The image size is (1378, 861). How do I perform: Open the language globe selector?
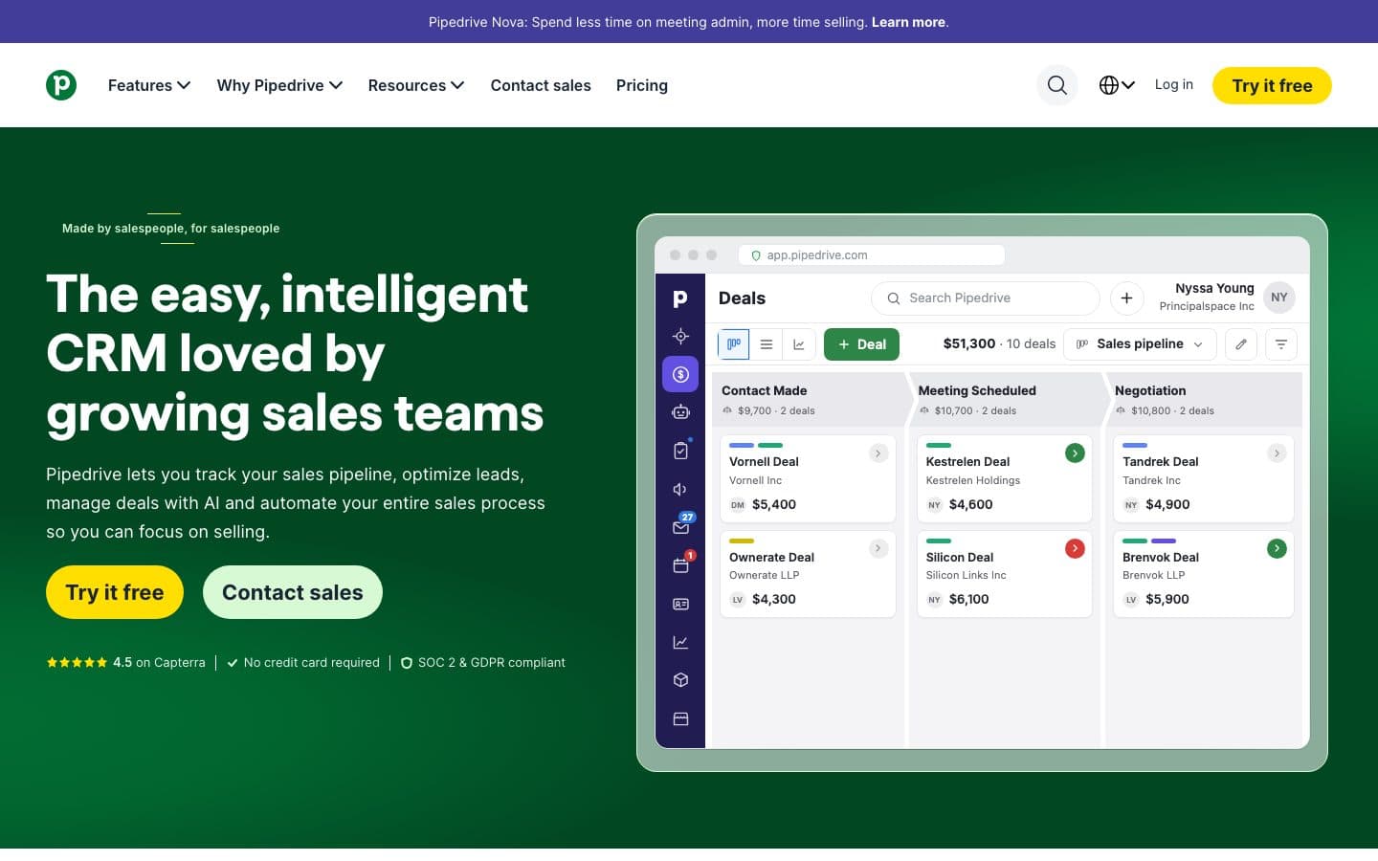(x=1117, y=85)
